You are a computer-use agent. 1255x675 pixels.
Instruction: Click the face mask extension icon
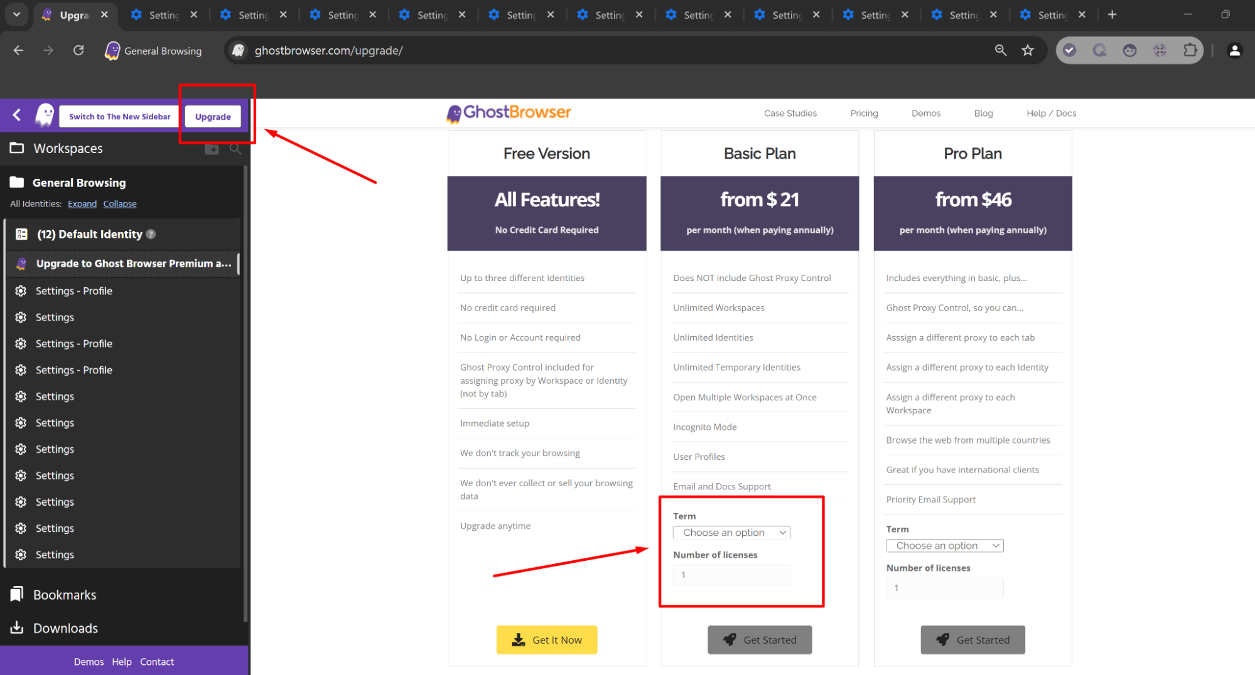[1129, 51]
